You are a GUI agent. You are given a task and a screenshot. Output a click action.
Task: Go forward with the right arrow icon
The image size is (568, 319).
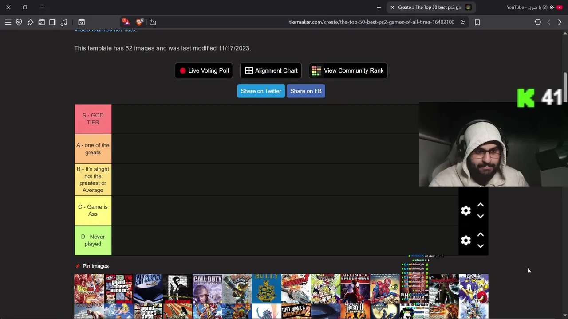560,22
